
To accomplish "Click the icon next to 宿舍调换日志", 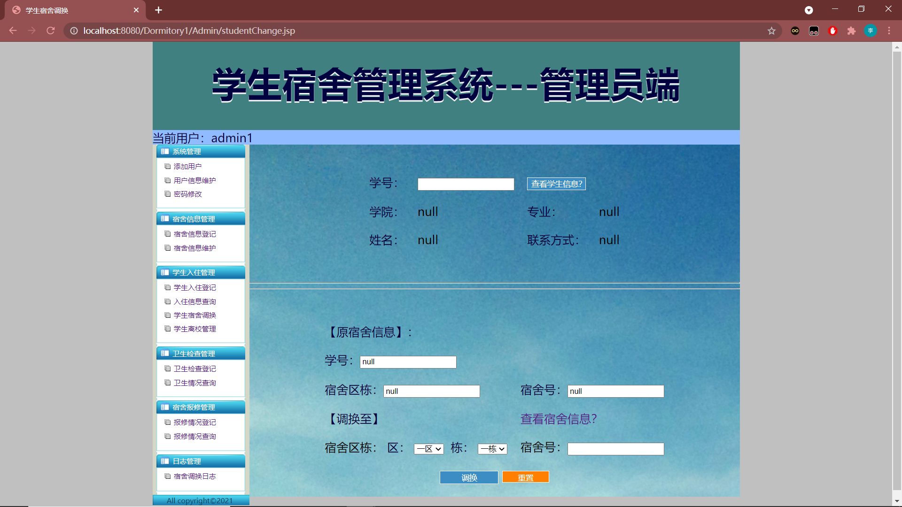I will click(168, 476).
